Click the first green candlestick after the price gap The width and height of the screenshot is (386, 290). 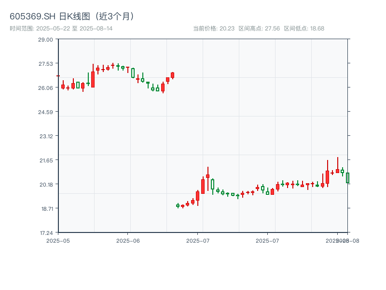[178, 206]
